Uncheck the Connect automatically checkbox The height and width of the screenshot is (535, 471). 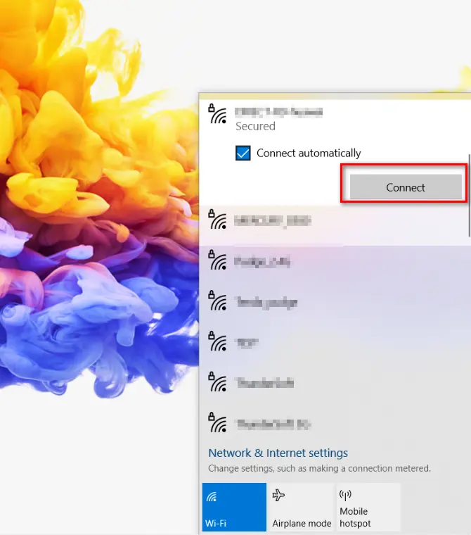tap(243, 153)
